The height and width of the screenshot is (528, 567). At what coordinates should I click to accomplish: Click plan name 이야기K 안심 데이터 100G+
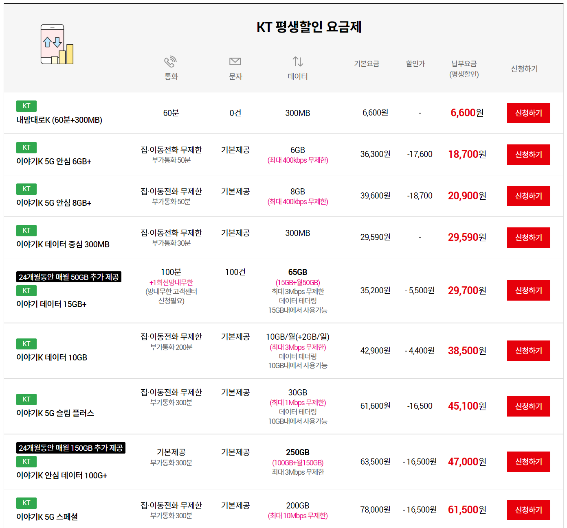pyautogui.click(x=62, y=476)
